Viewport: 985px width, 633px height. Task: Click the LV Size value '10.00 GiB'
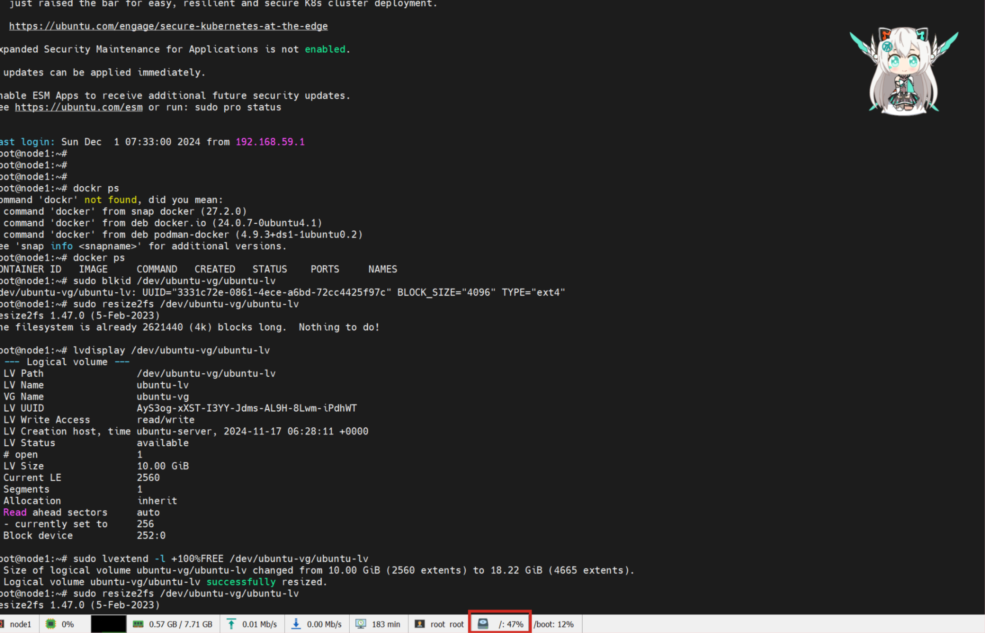coord(163,466)
